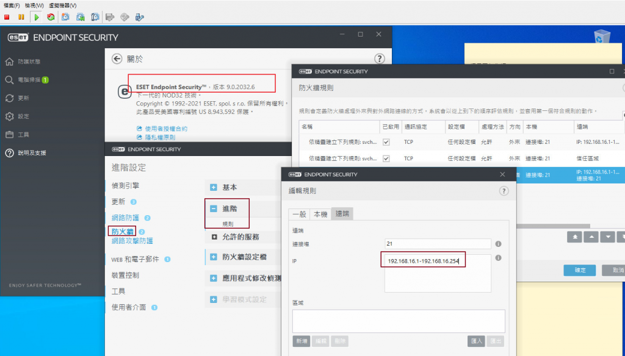The image size is (625, 356).
Task: Click the empty 區域 list box
Action: pos(399,321)
